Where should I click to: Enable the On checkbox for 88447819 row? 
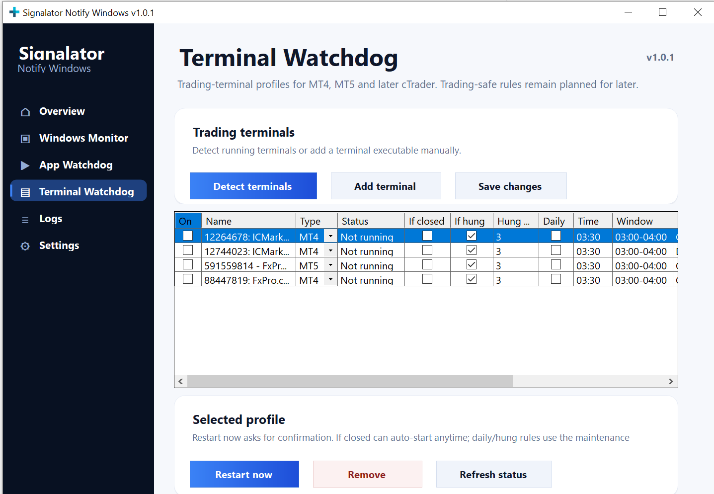coord(188,279)
